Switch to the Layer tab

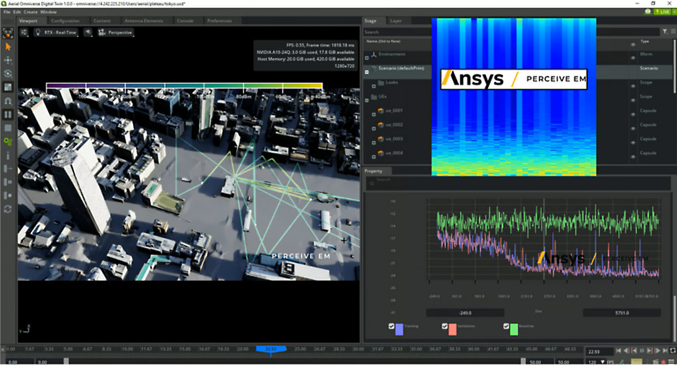pyautogui.click(x=396, y=20)
